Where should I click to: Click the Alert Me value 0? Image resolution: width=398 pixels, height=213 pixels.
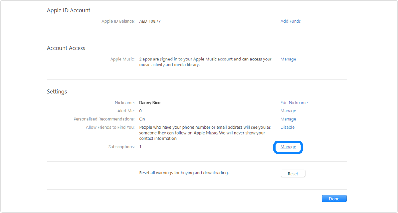pos(140,110)
